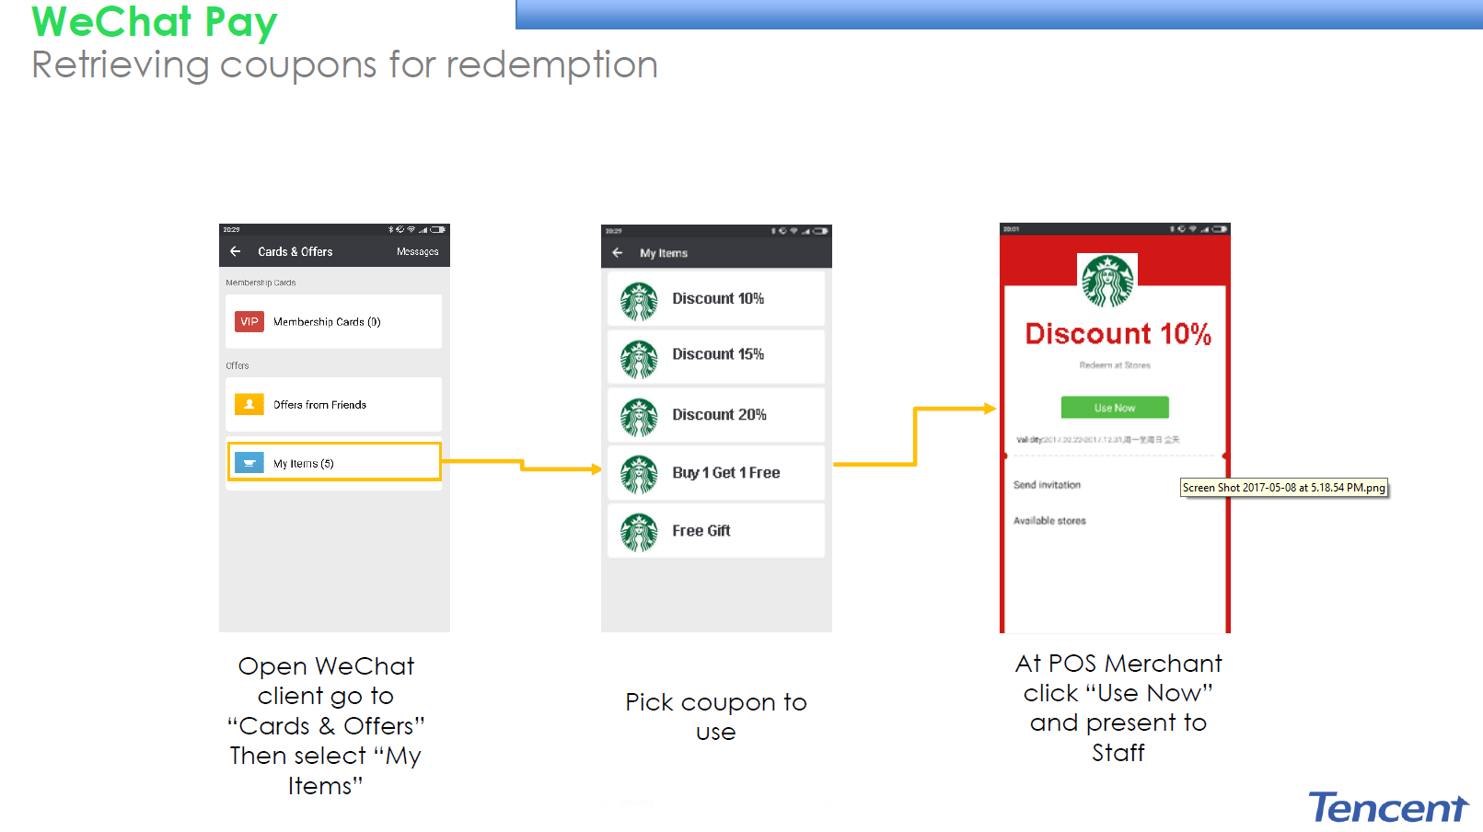
Task: Open Offers from Friends row
Action: tap(333, 405)
